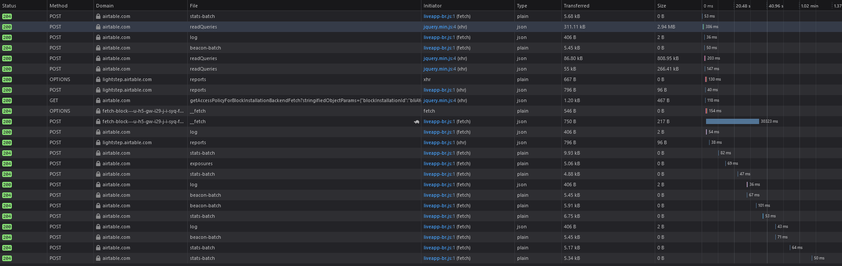Viewport: 842px width, 266px height.
Task: Click the 386 ms waterfall bar
Action: (703, 27)
